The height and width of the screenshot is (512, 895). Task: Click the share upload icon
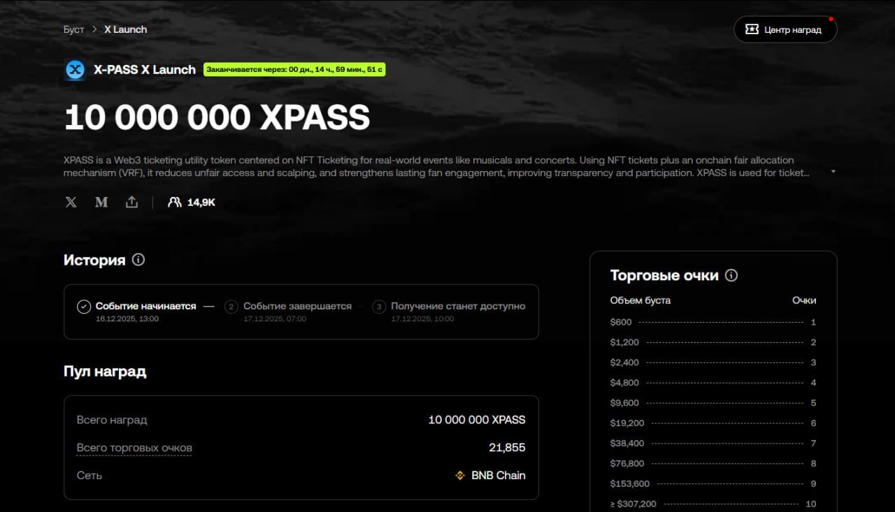pyautogui.click(x=131, y=203)
